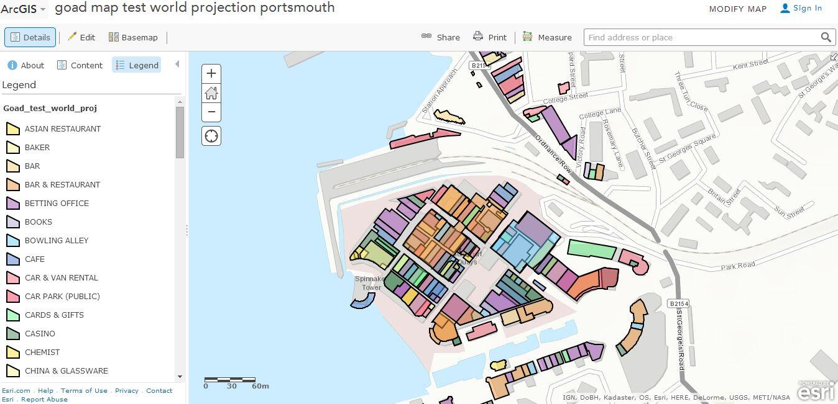Open Contact Esri link
Viewport: 838px width, 404px height.
(x=159, y=390)
